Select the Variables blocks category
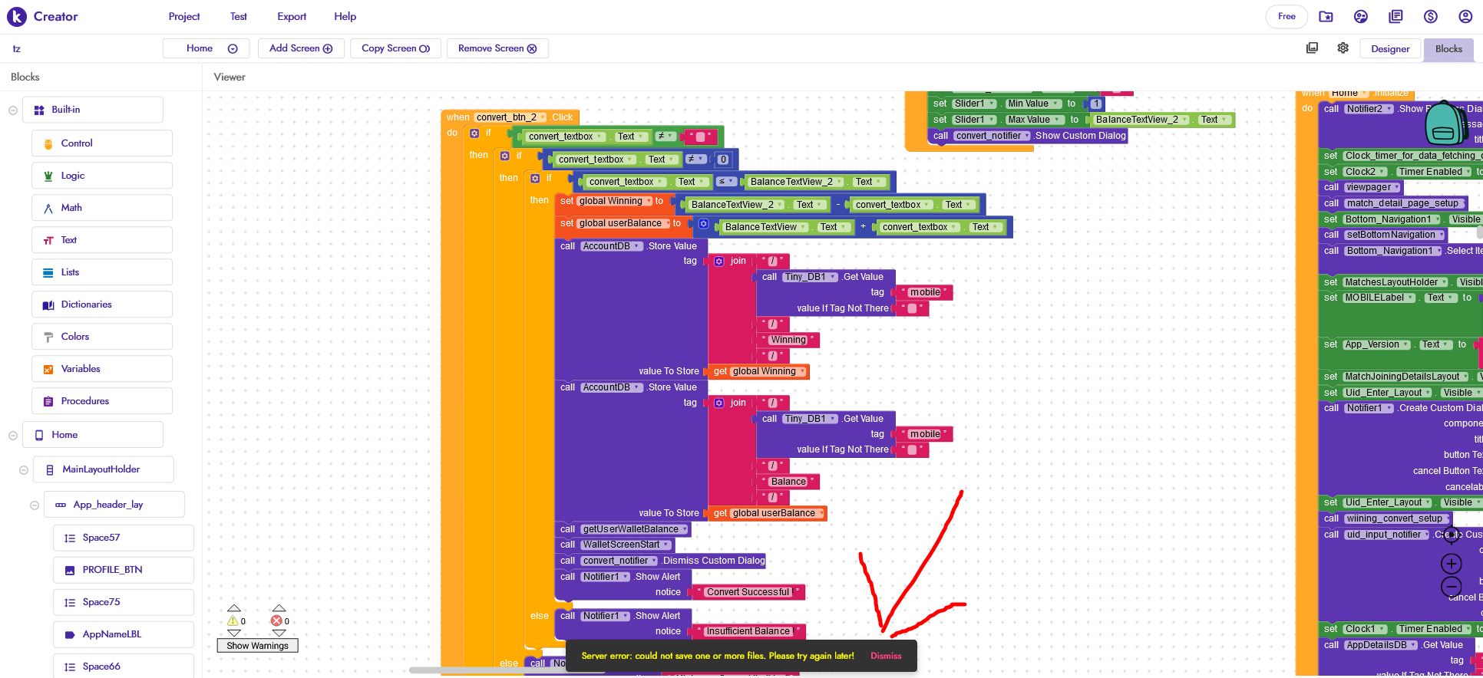1483x678 pixels. pyautogui.click(x=102, y=369)
